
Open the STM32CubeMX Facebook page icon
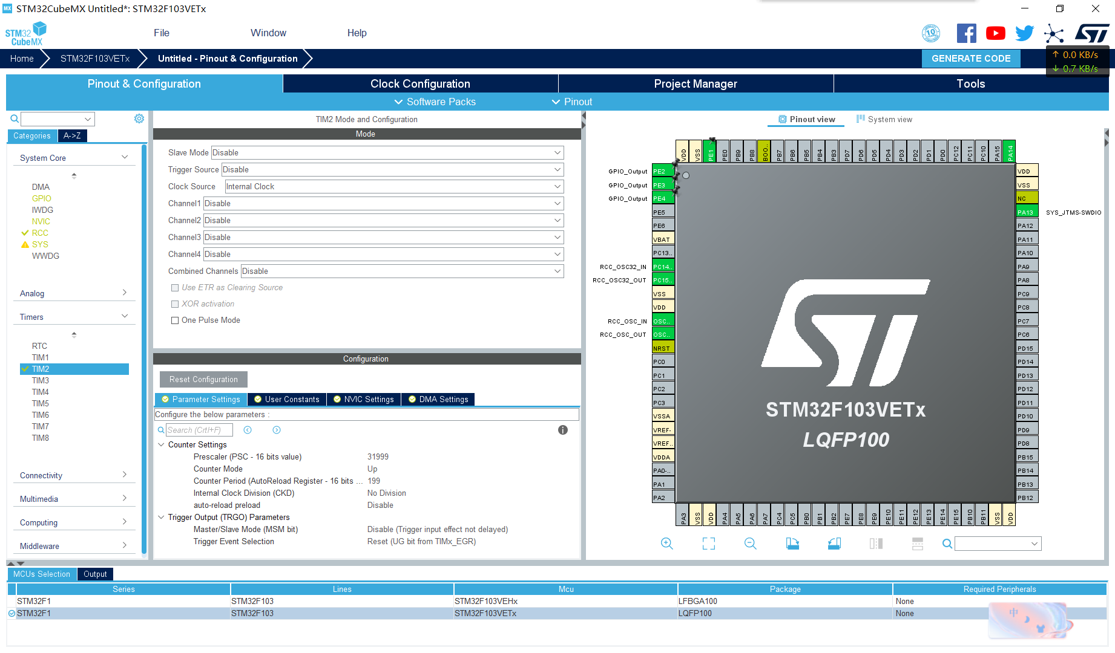pyautogui.click(x=966, y=33)
